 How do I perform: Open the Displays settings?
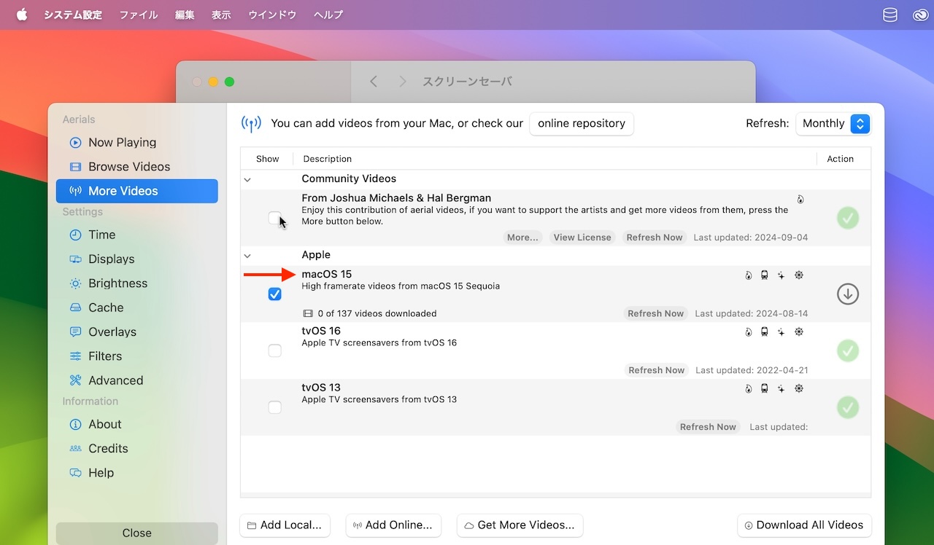tap(136, 259)
